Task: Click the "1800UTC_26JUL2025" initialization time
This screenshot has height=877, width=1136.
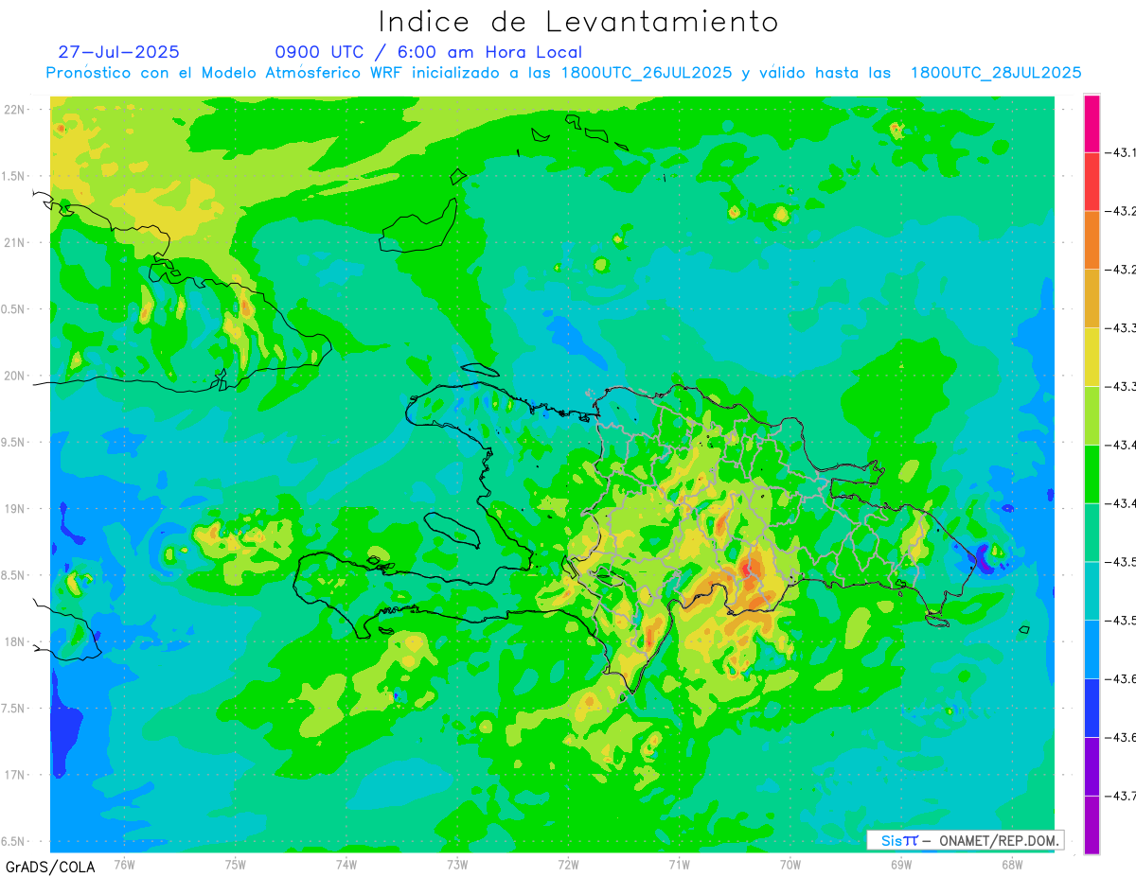Action: (x=647, y=73)
